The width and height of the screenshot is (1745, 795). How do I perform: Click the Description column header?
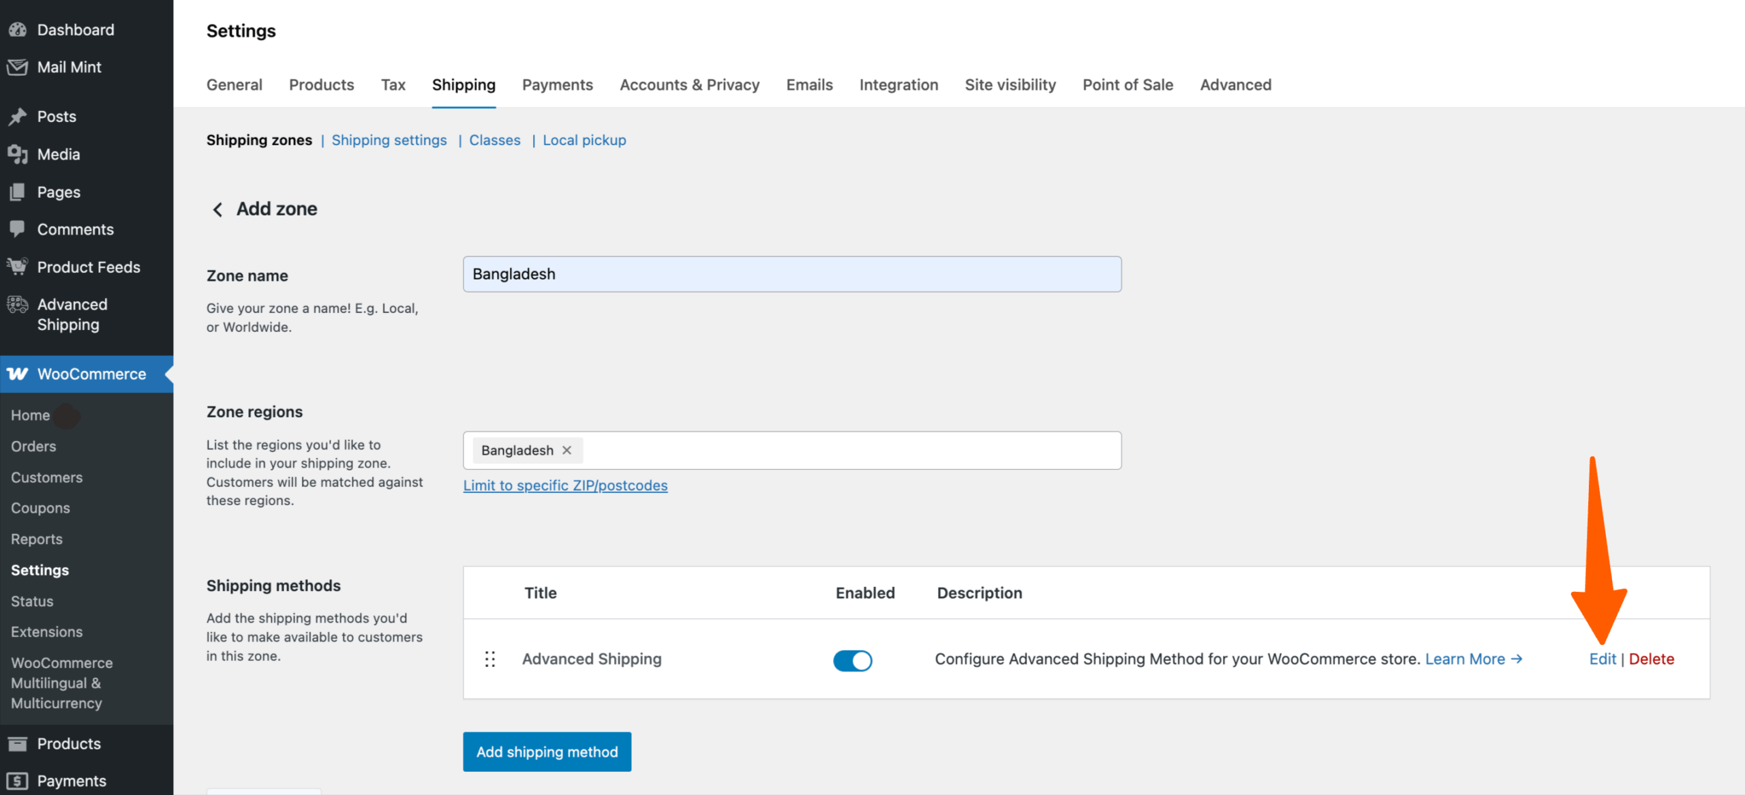pos(980,592)
